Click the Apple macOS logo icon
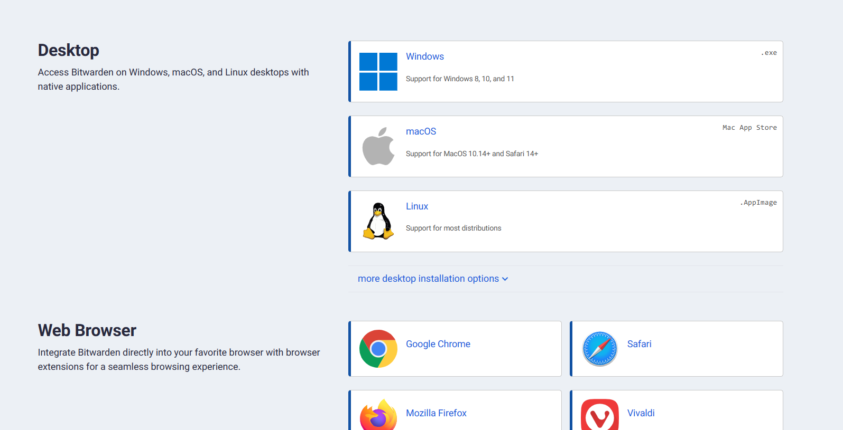 (x=378, y=146)
